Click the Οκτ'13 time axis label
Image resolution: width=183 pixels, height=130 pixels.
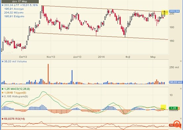click(23, 57)
